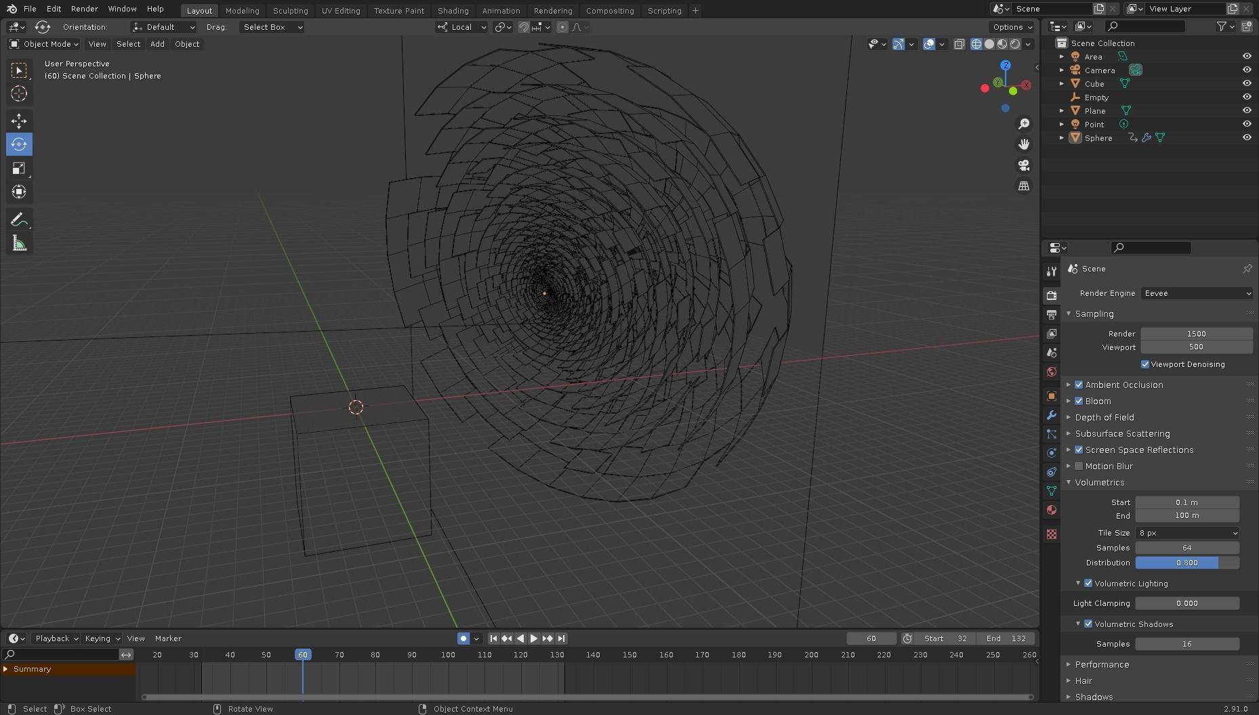Open the Texture properties tab icon
This screenshot has height=715, width=1259.
pyautogui.click(x=1052, y=534)
